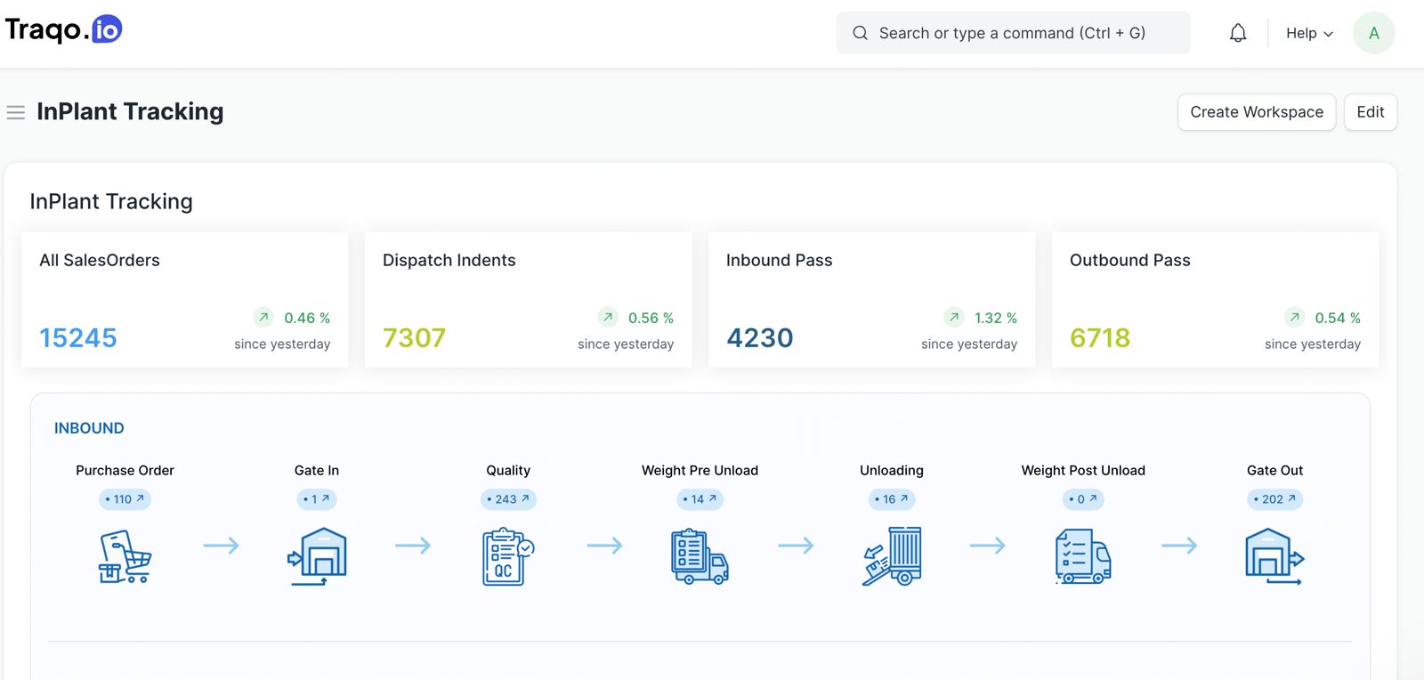Click the Edit button
Viewport: 1424px width, 680px height.
(1370, 112)
